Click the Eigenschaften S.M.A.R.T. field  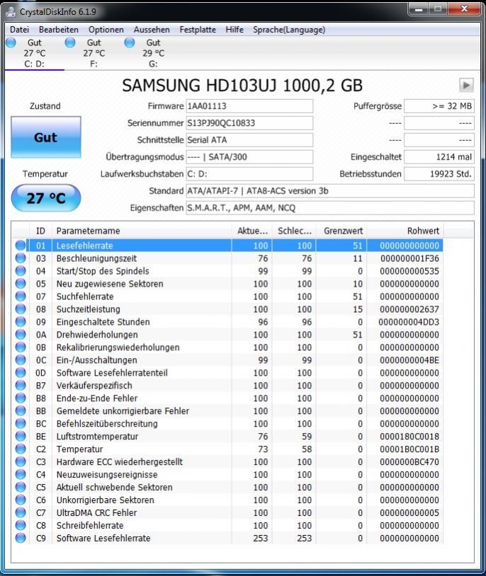[x=330, y=208]
